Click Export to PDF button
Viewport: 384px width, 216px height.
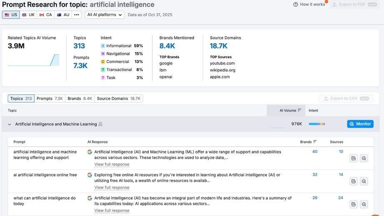pyautogui.click(x=354, y=5)
